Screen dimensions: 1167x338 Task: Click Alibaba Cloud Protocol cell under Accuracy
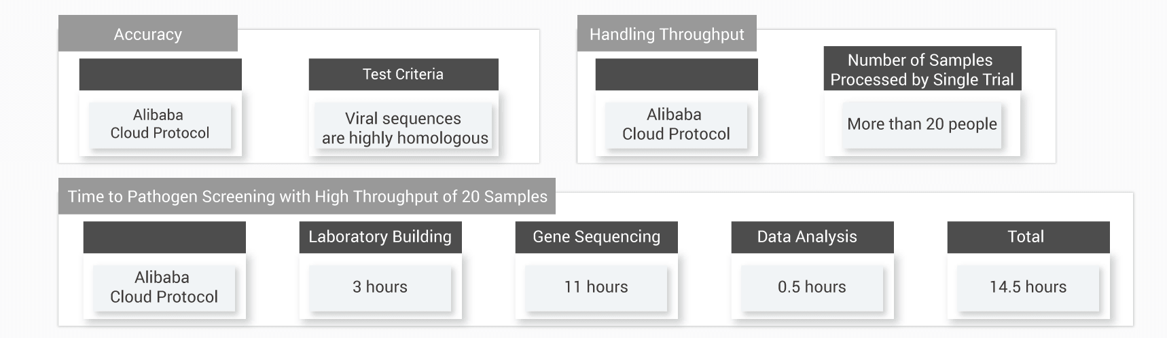pyautogui.click(x=160, y=124)
